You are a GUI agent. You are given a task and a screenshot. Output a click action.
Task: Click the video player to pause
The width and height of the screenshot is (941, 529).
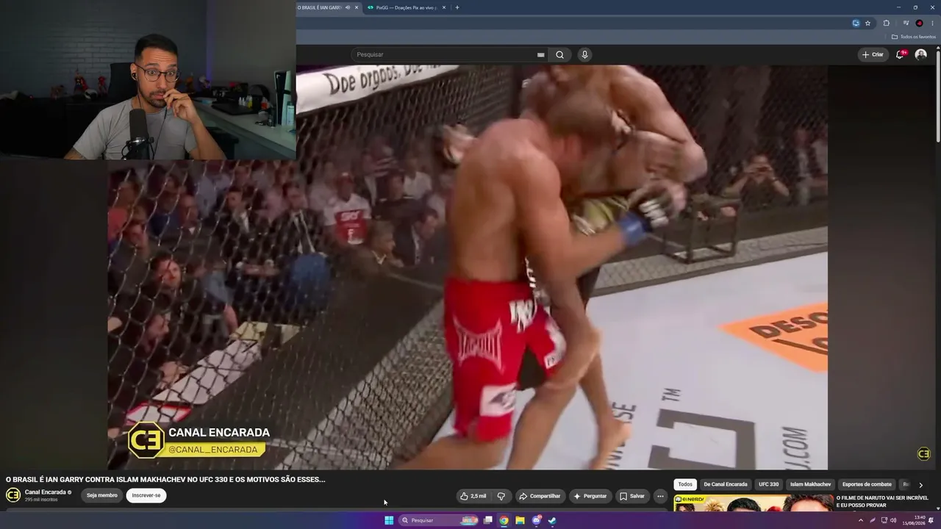(468, 267)
